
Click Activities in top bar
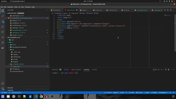(x=4, y=1)
